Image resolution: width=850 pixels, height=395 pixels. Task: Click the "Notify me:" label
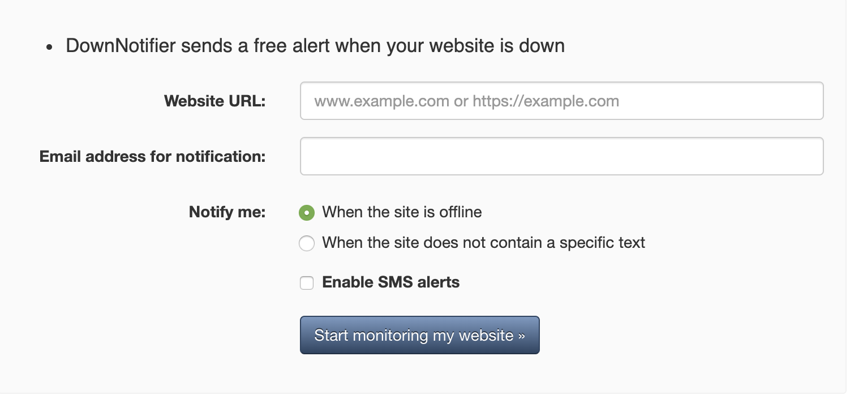coord(227,212)
